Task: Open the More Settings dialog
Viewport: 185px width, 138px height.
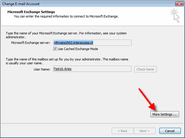Action: tap(165, 114)
